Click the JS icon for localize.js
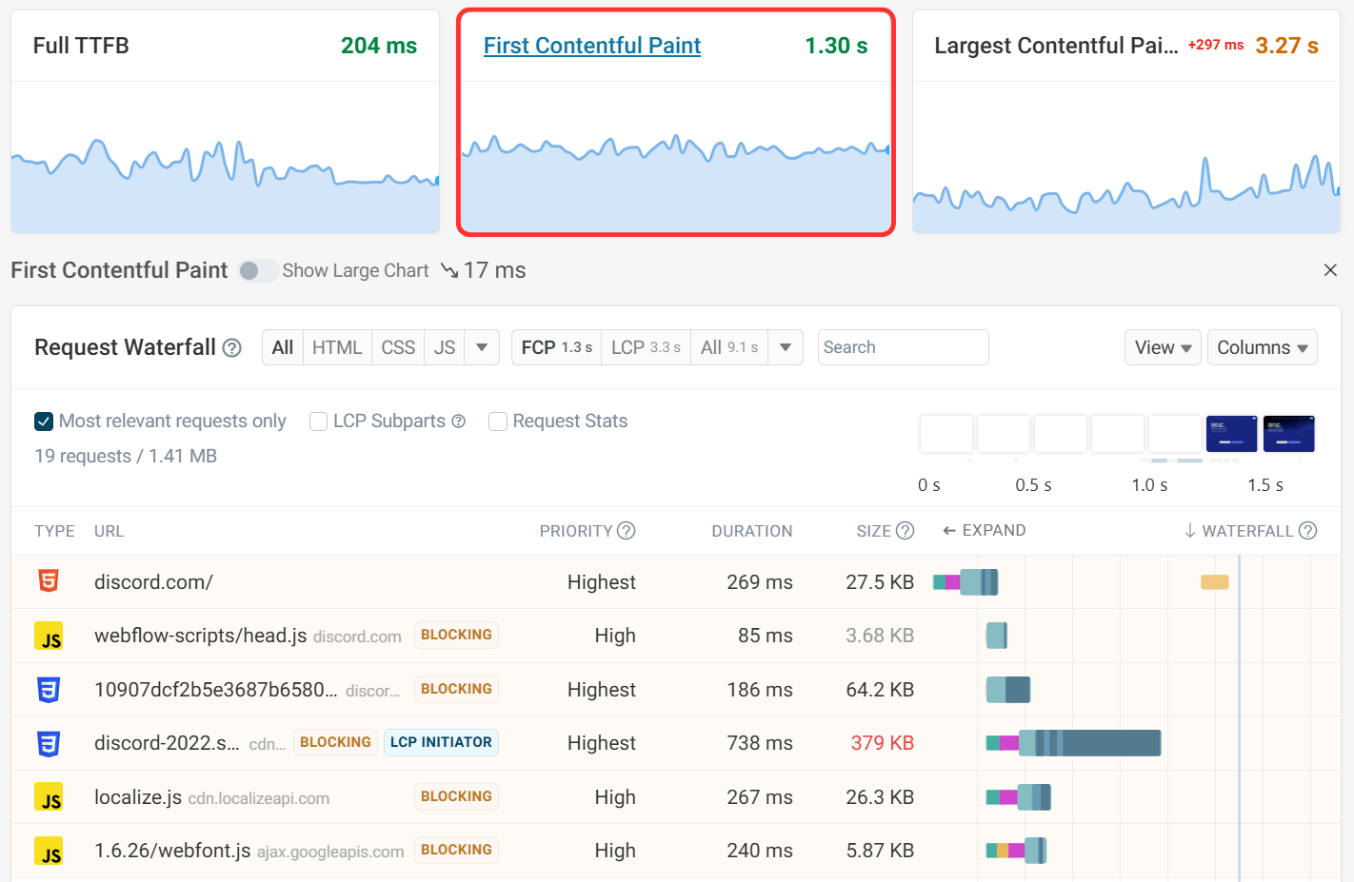Viewport: 1354px width, 882px height. tap(49, 797)
